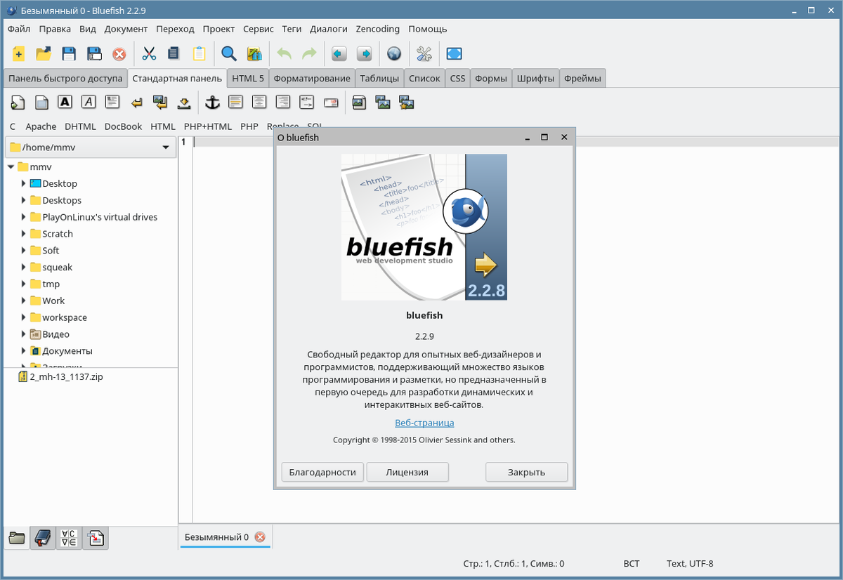
Task: Click the undo arrow icon
Action: click(x=284, y=53)
